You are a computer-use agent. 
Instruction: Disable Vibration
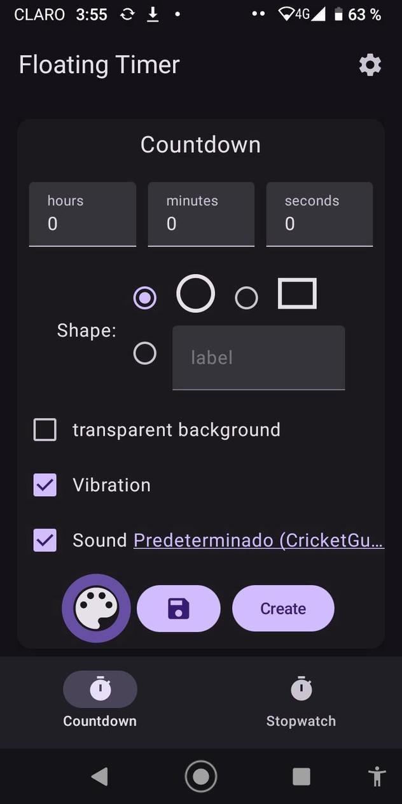point(45,485)
